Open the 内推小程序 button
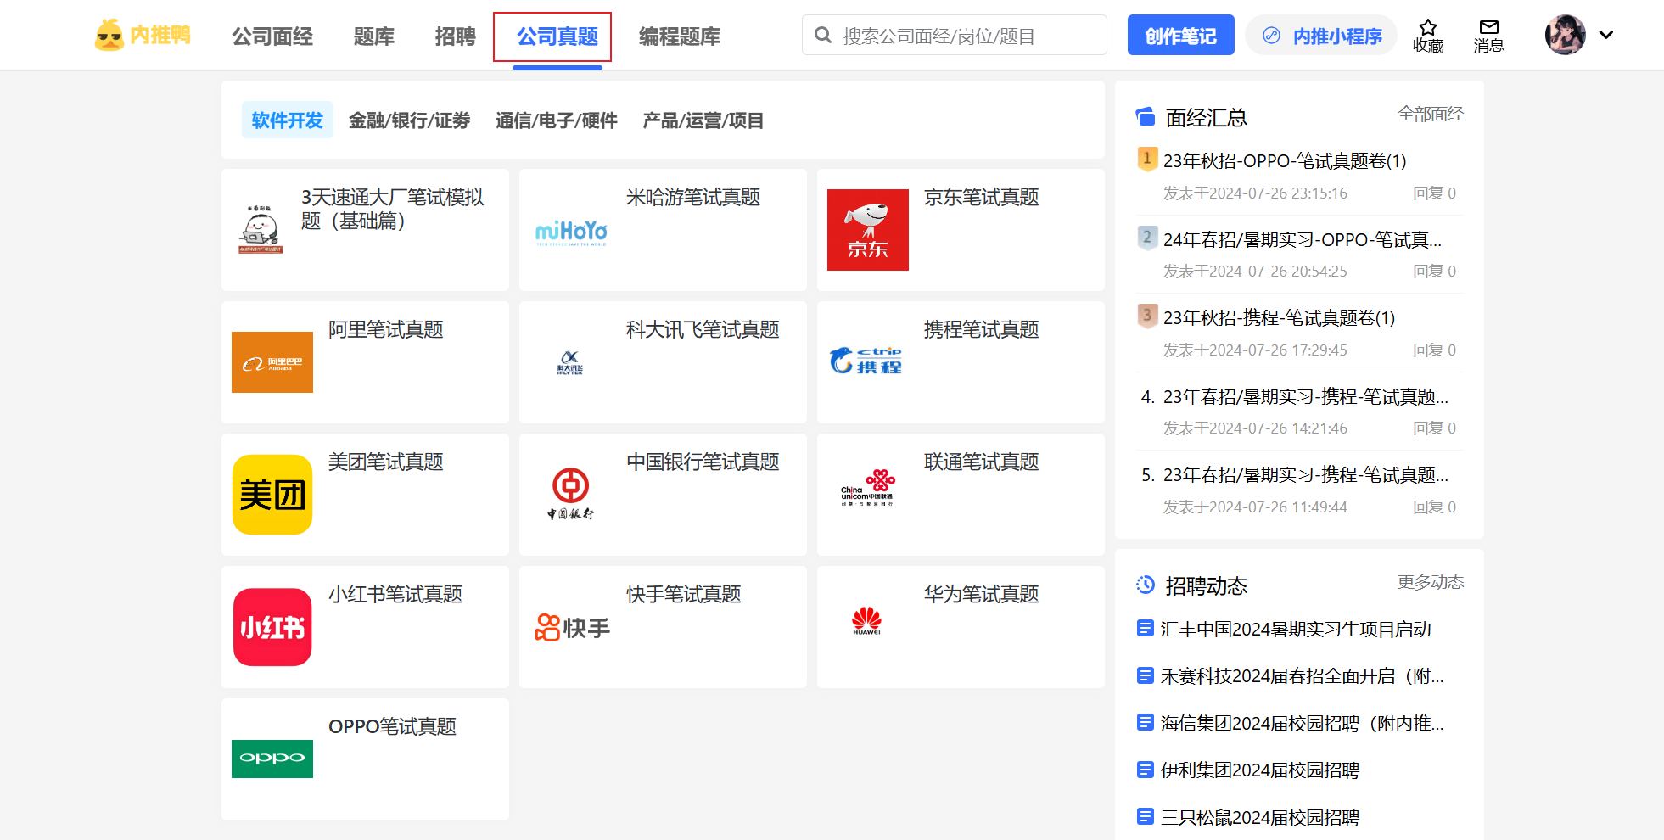Viewport: 1664px width, 840px height. pyautogui.click(x=1321, y=36)
